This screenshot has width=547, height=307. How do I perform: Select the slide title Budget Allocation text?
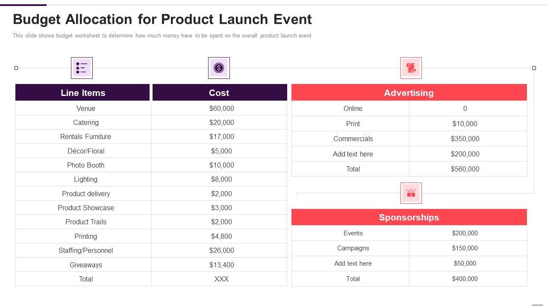click(x=162, y=19)
